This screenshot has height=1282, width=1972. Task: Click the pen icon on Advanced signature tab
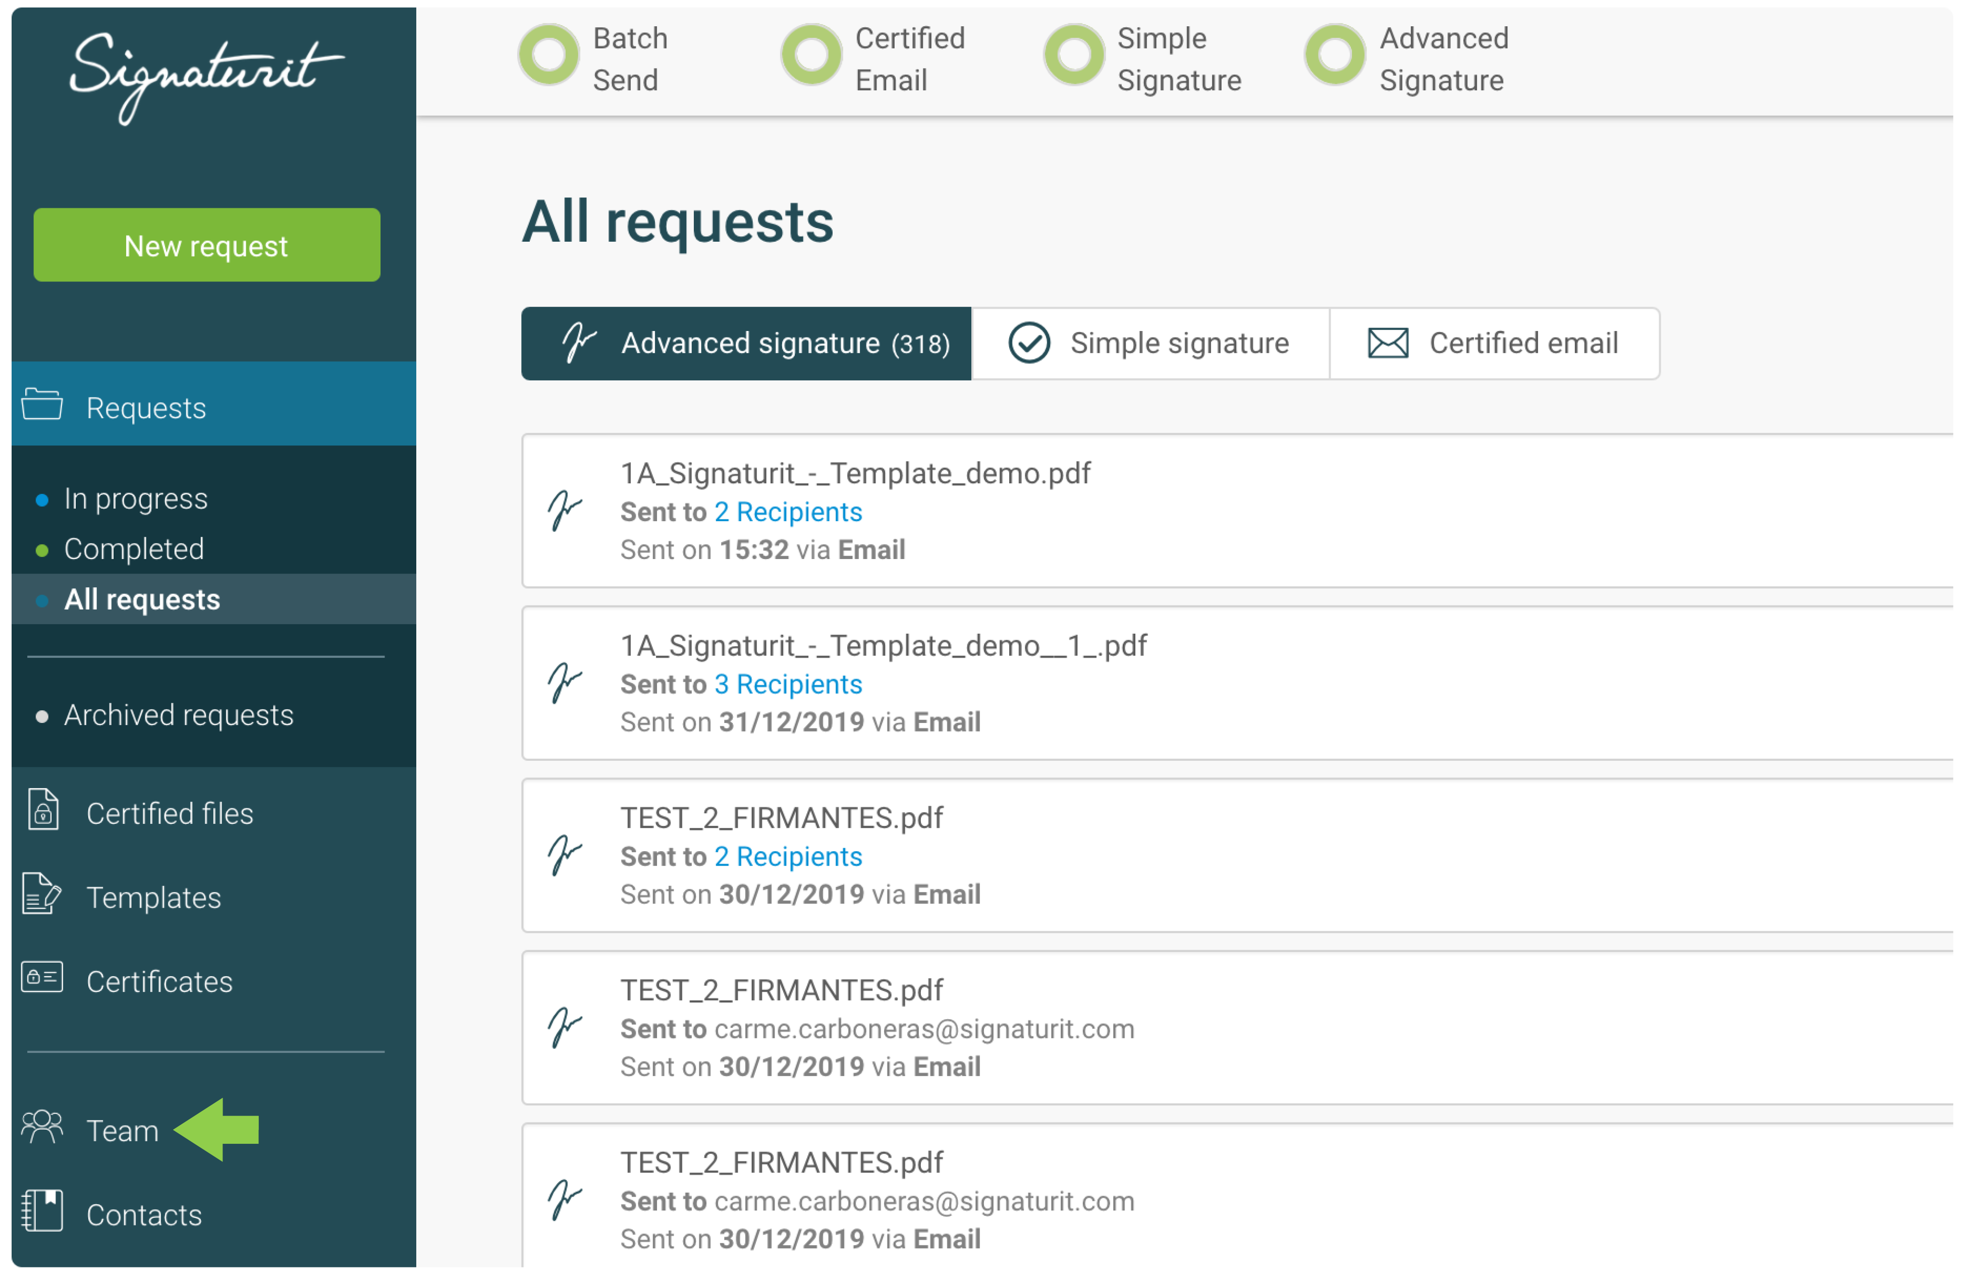coord(580,343)
